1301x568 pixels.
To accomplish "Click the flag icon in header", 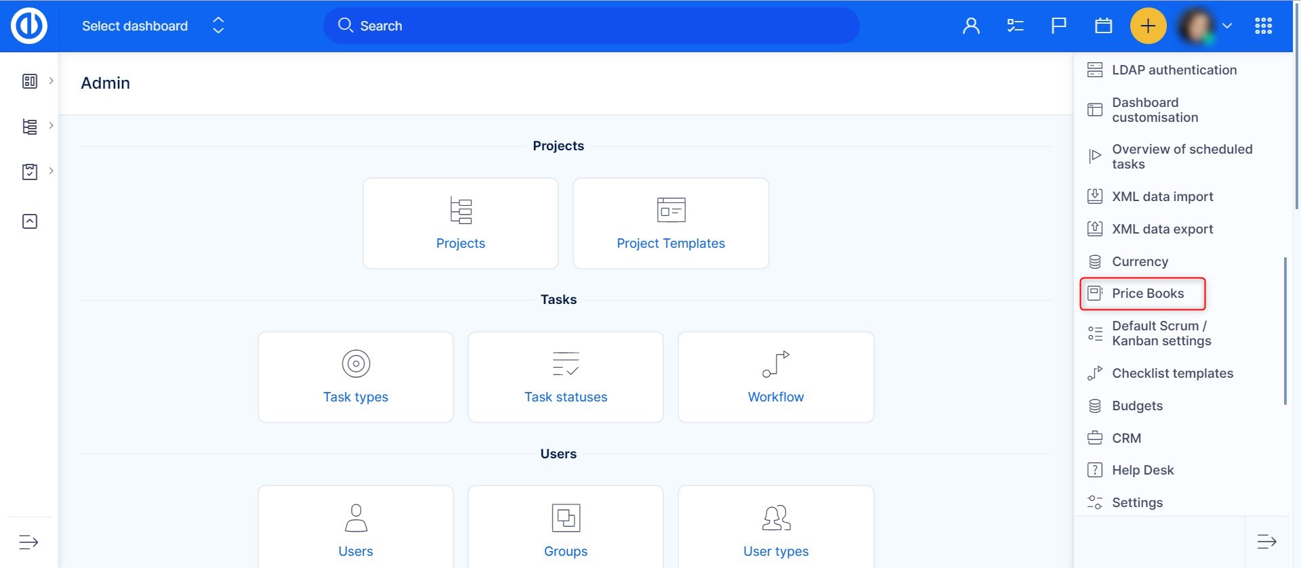I will coord(1058,26).
